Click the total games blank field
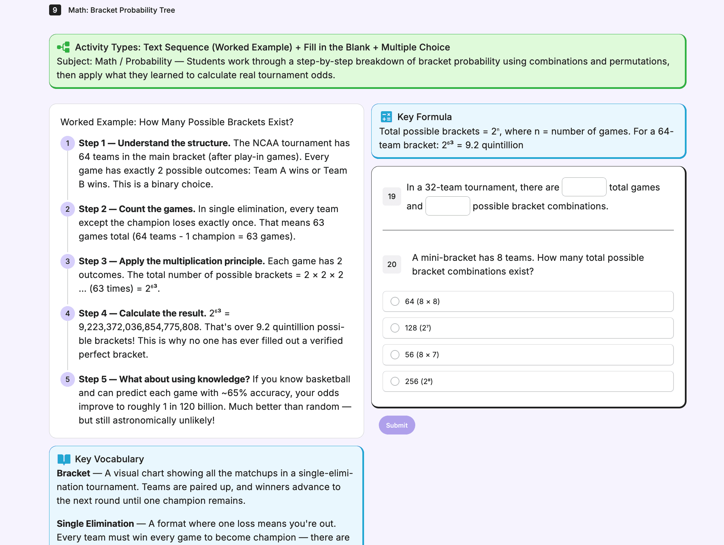 (x=584, y=187)
